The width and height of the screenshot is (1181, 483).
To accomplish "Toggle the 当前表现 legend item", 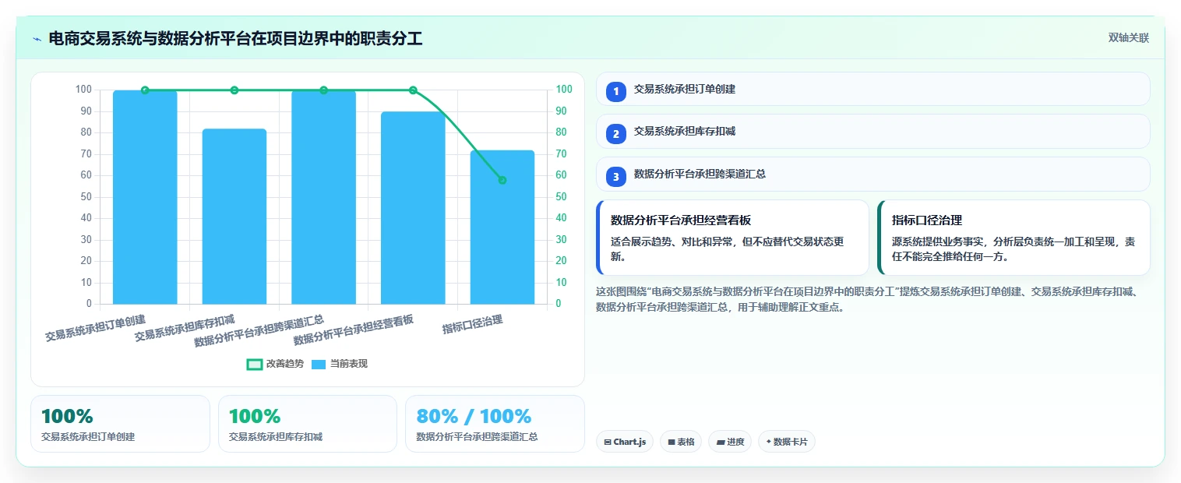I will (339, 364).
